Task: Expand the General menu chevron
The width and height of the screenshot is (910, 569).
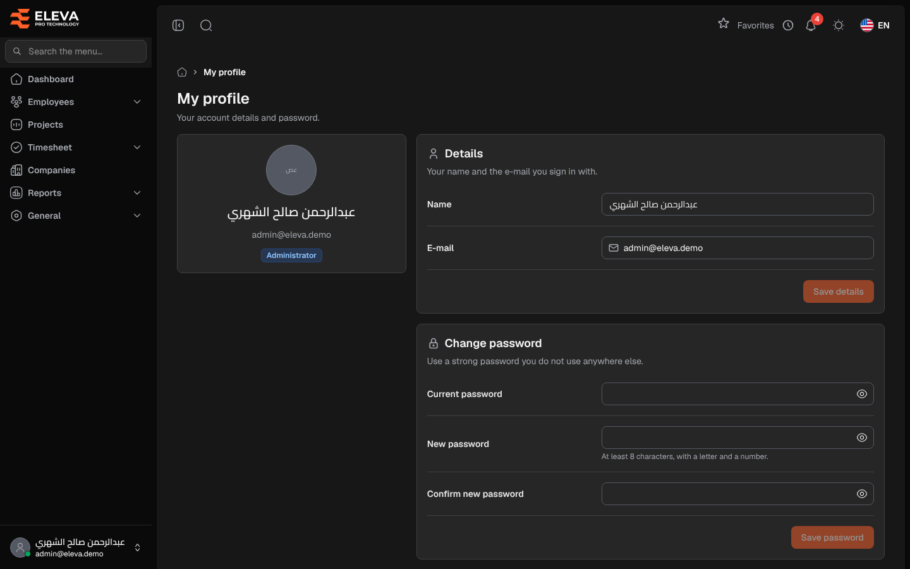Action: tap(137, 216)
